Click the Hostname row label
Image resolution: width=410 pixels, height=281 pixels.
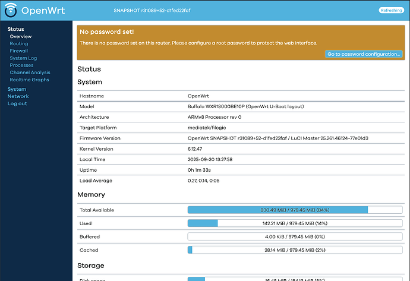(92, 96)
